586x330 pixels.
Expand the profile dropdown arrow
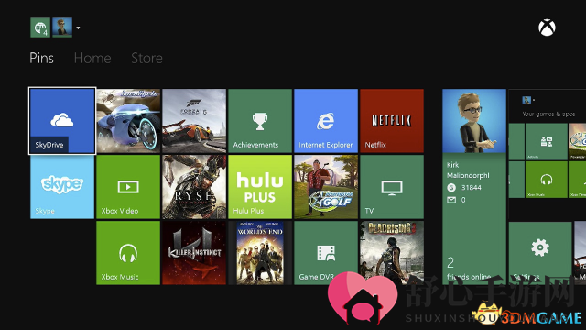click(x=78, y=27)
